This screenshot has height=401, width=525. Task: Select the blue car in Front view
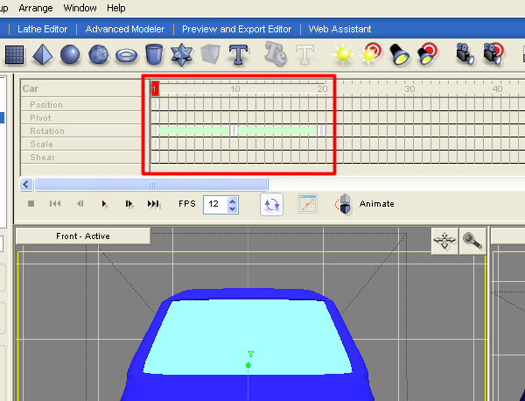(x=248, y=345)
